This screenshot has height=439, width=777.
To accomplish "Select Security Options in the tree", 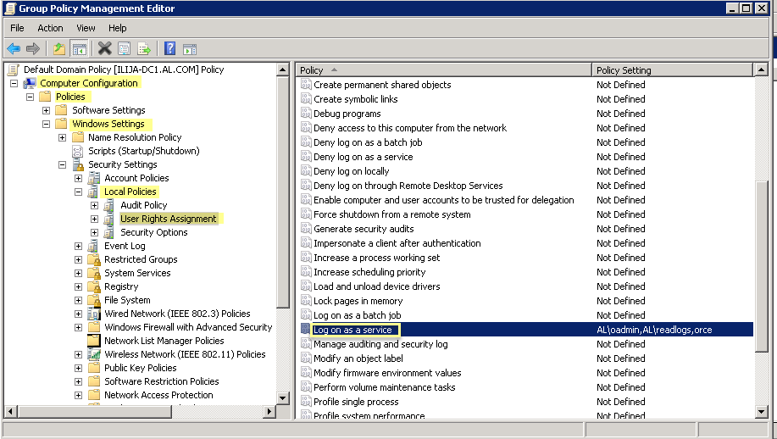I will tap(153, 232).
